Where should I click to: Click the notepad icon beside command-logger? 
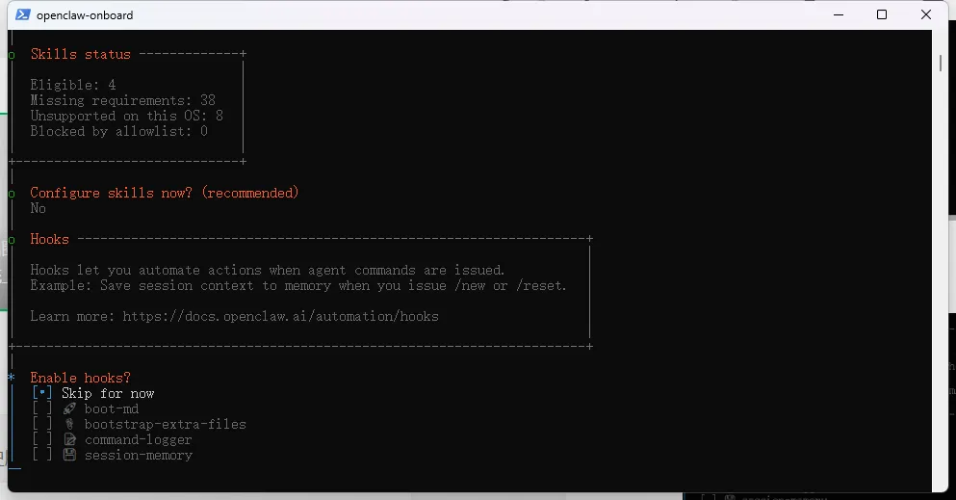pyautogui.click(x=69, y=439)
